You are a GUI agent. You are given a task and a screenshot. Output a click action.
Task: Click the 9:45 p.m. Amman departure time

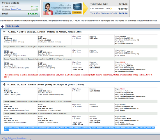click(x=8, y=91)
